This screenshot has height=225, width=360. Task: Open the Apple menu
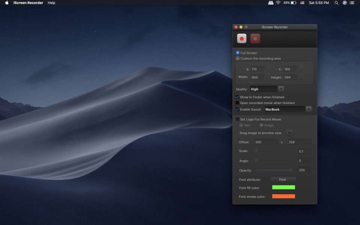tap(7, 3)
